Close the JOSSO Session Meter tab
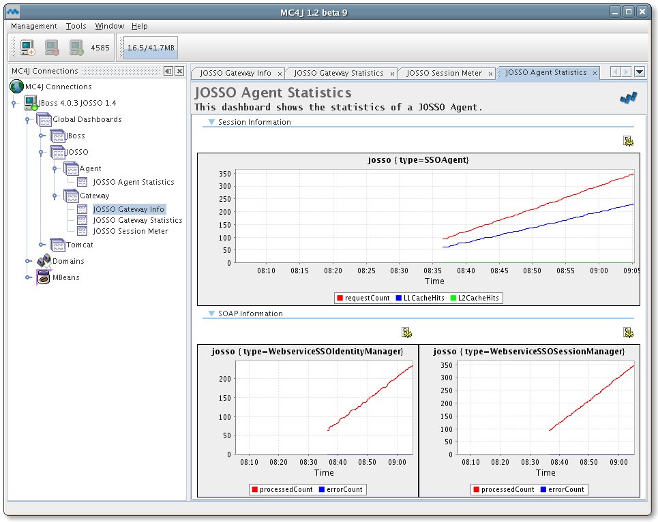 492,73
